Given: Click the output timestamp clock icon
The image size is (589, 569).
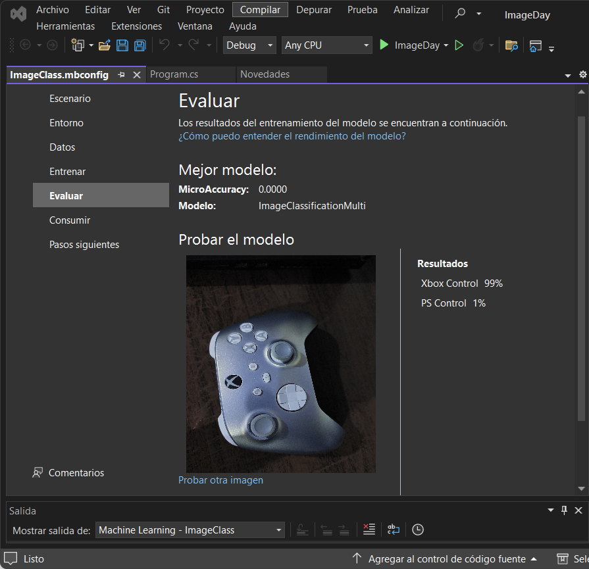Looking at the screenshot, I should tap(418, 530).
